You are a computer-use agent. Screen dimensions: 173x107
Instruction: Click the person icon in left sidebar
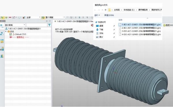point(2,56)
